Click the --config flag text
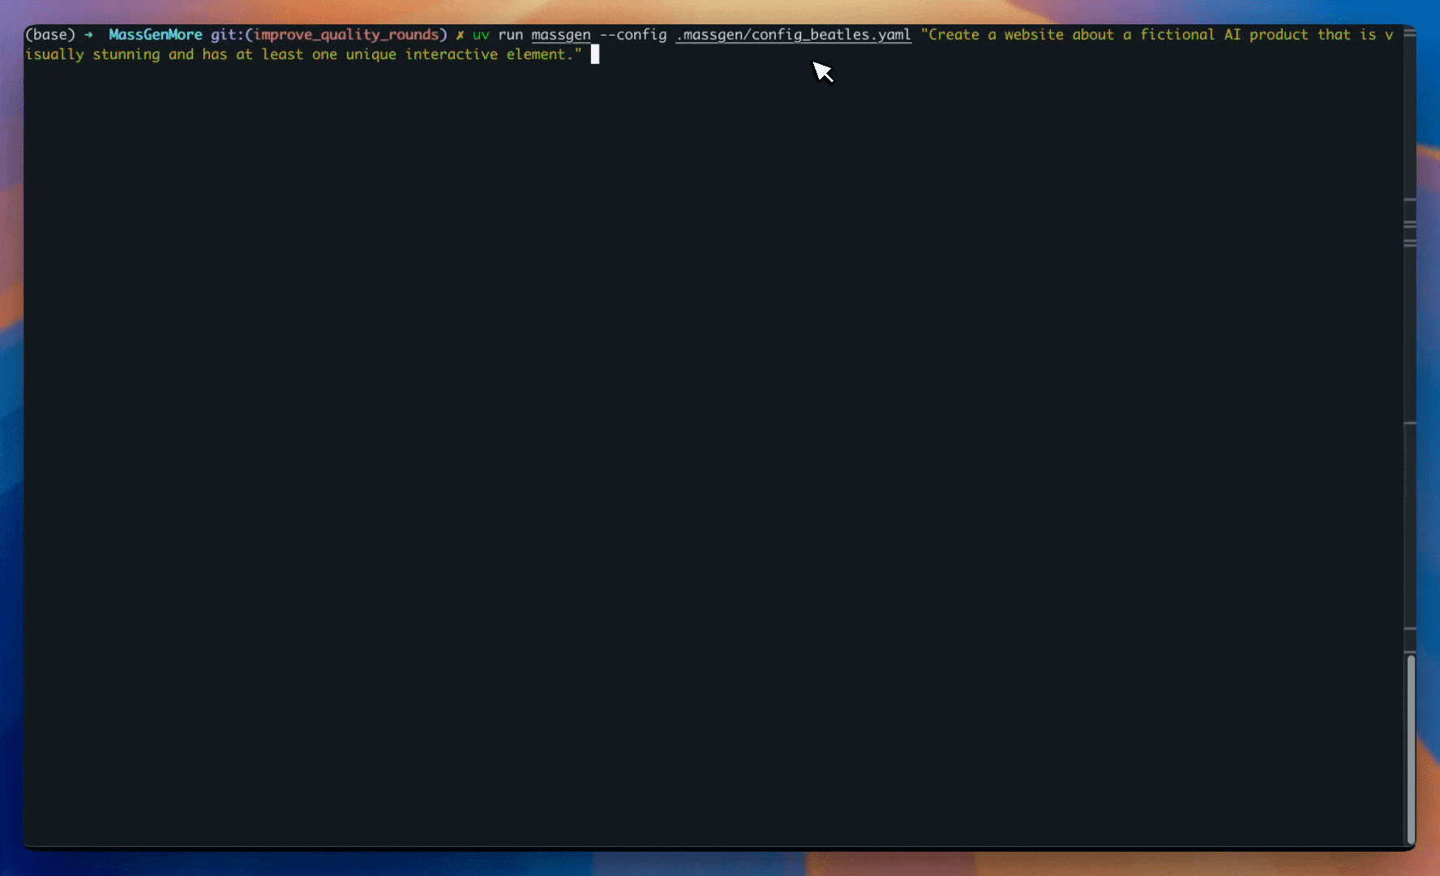1440x876 pixels. point(632,35)
